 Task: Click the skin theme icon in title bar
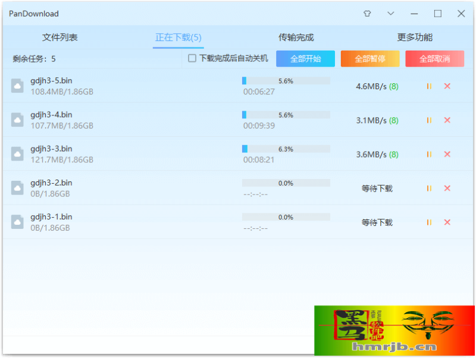click(367, 13)
